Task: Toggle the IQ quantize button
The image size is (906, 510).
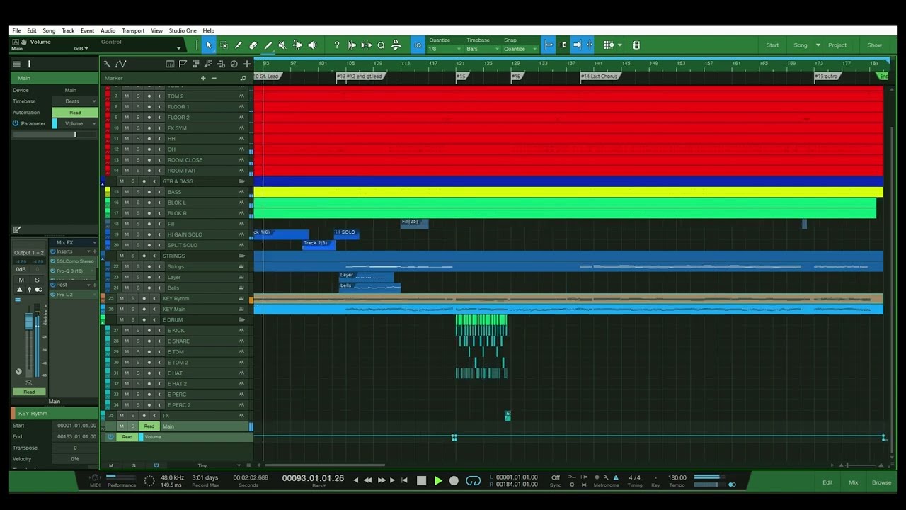Action: pos(418,45)
